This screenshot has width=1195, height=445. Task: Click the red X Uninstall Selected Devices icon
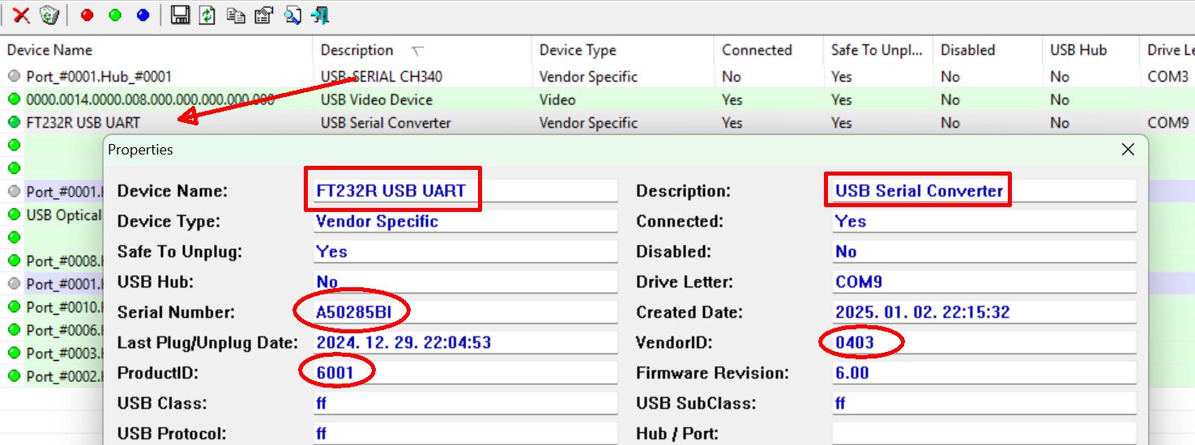pyautogui.click(x=22, y=15)
